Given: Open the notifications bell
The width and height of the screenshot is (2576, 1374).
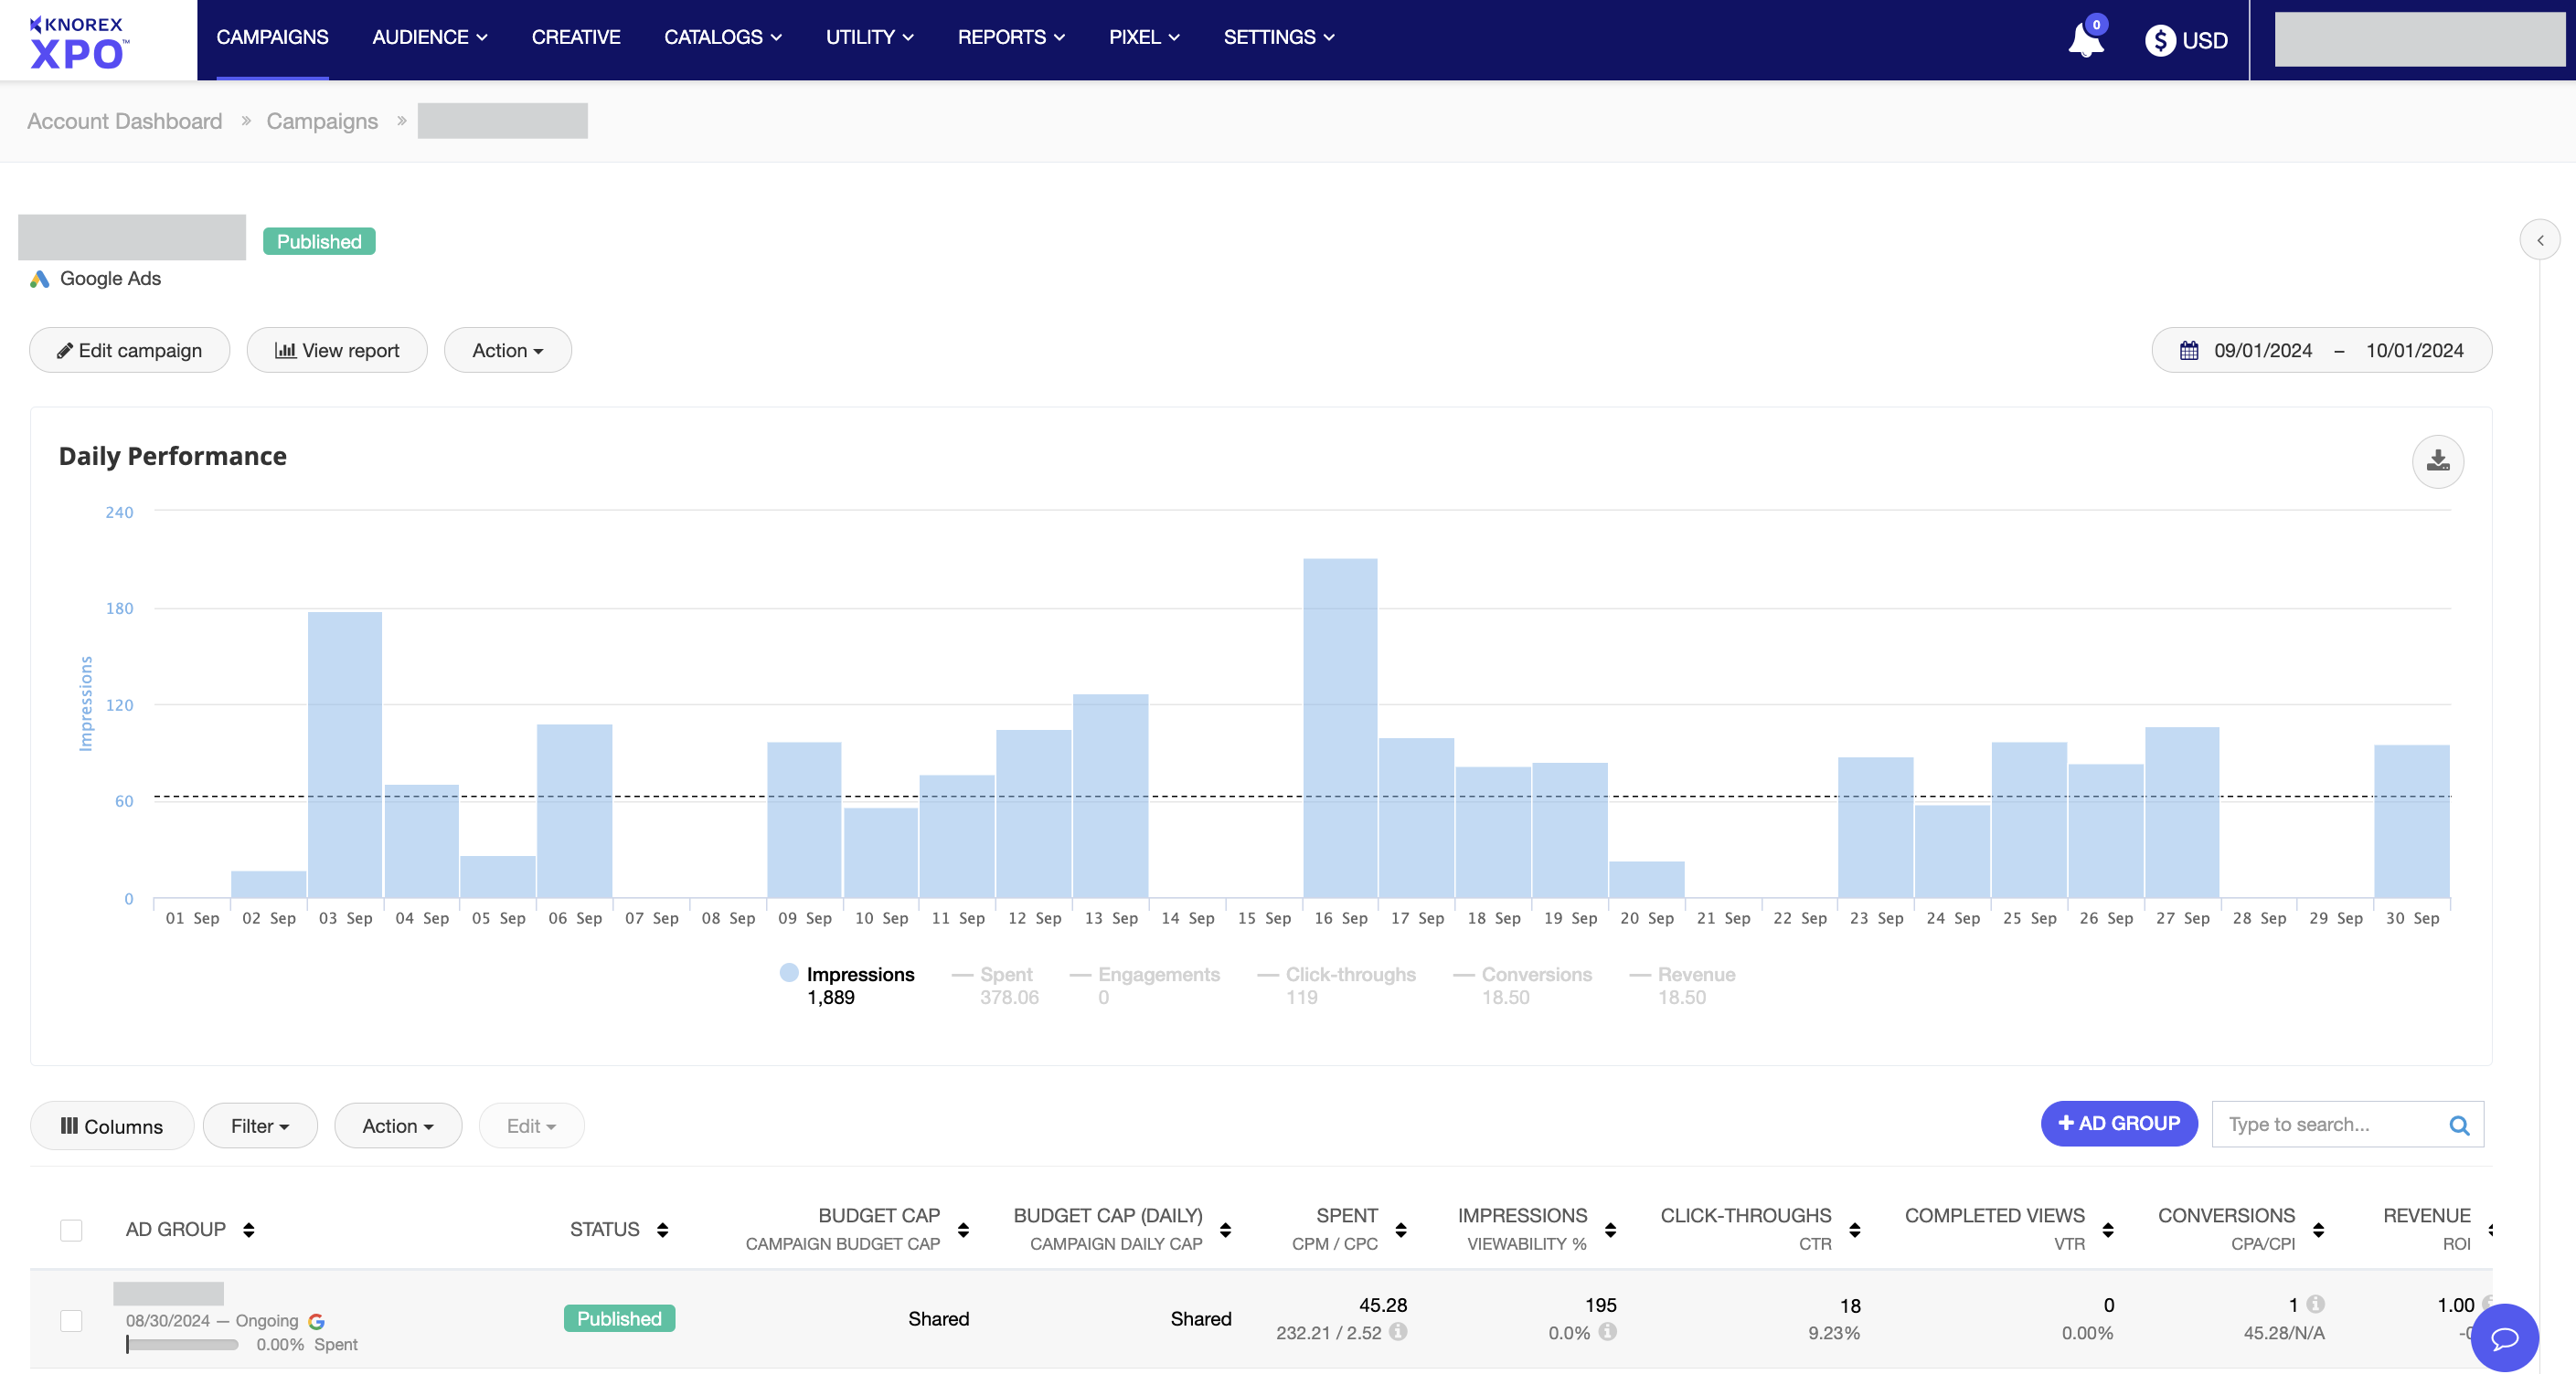Looking at the screenshot, I should 2085,40.
